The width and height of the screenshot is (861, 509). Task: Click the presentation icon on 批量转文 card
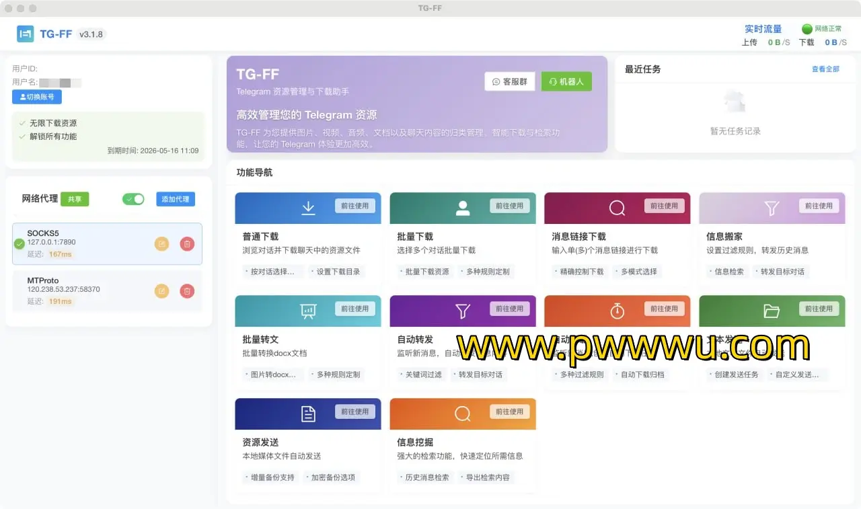[x=308, y=311]
